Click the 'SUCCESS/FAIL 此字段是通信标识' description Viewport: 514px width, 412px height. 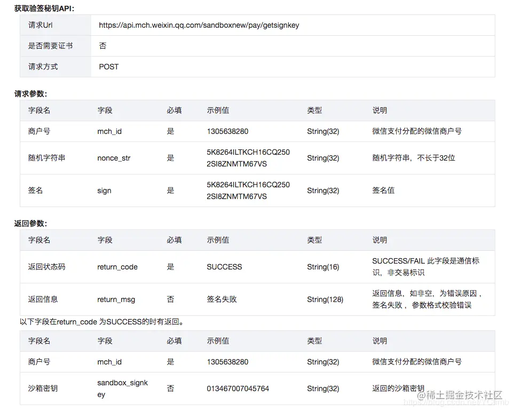click(426, 266)
